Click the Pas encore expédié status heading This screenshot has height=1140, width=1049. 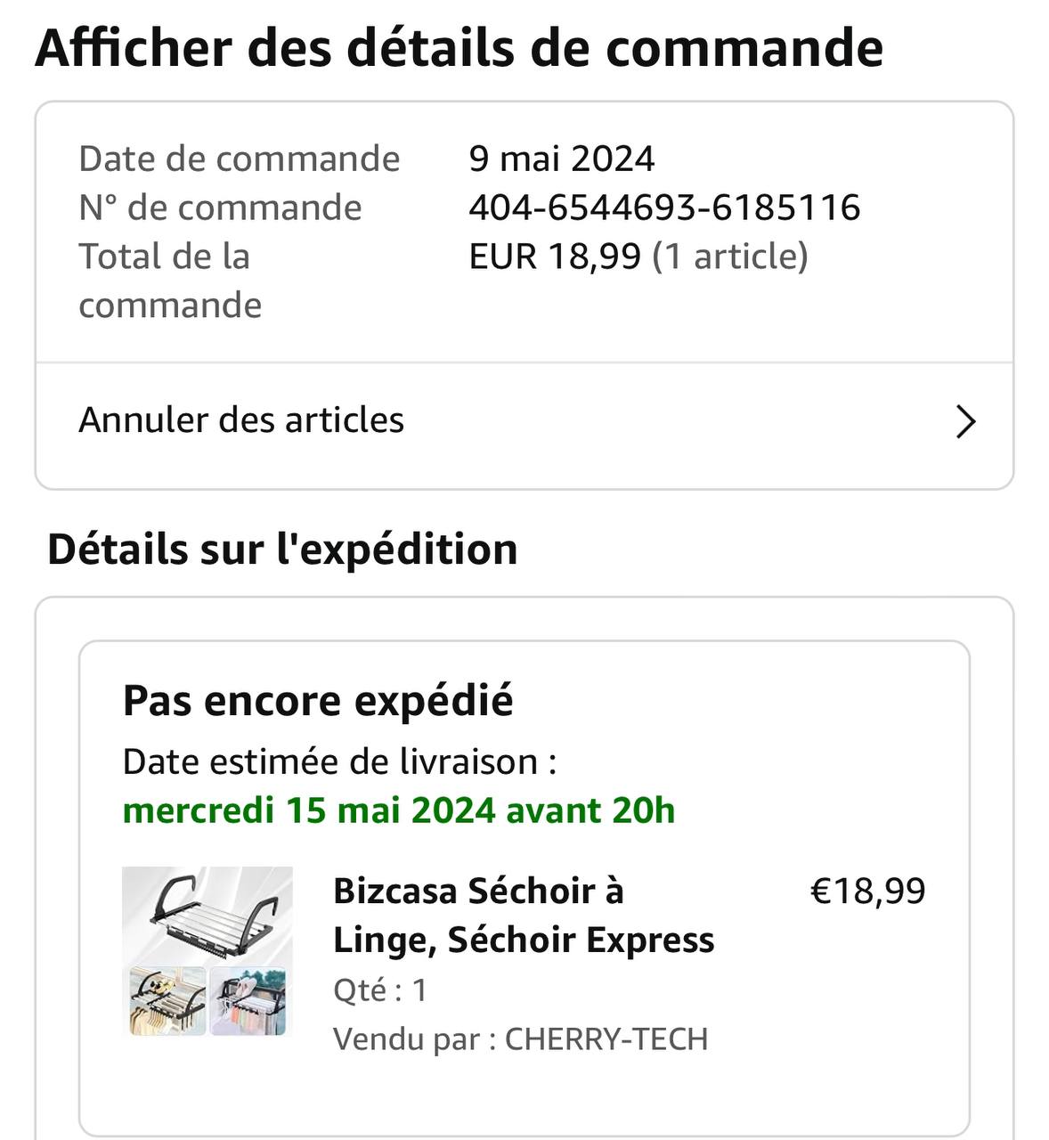[x=318, y=700]
